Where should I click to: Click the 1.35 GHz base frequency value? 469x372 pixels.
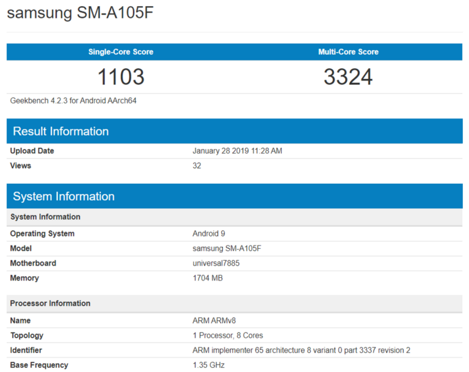[x=208, y=365]
